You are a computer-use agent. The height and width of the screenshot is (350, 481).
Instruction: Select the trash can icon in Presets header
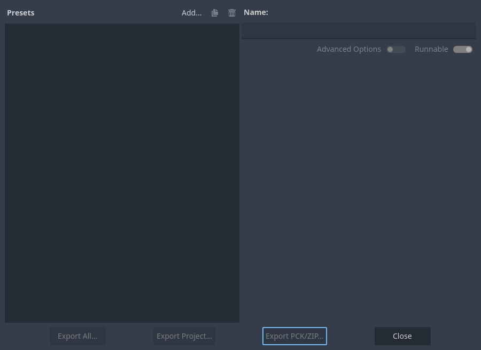click(231, 12)
